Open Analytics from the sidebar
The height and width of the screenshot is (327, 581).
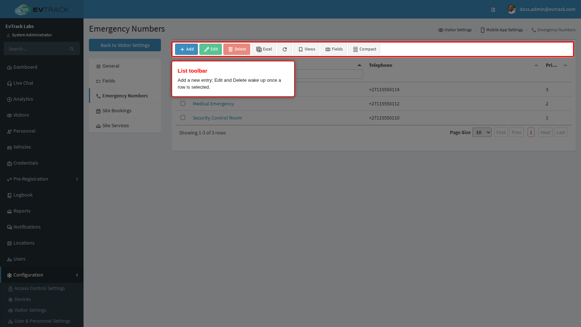pos(42,99)
